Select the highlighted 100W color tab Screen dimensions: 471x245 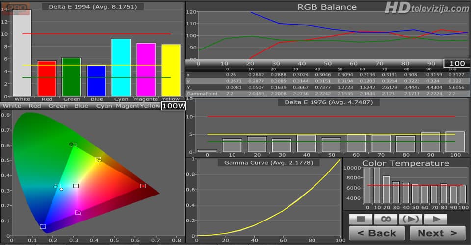click(173, 106)
